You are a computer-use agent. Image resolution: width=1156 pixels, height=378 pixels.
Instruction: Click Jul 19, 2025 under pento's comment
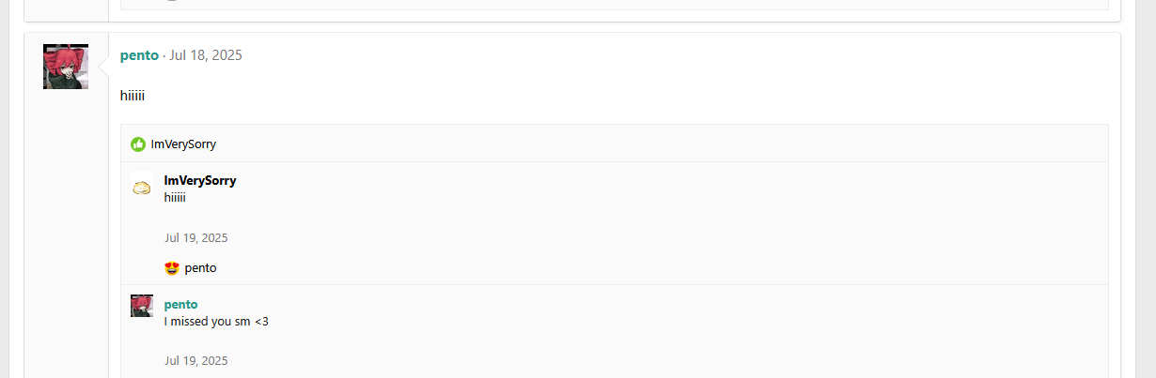[x=196, y=361]
